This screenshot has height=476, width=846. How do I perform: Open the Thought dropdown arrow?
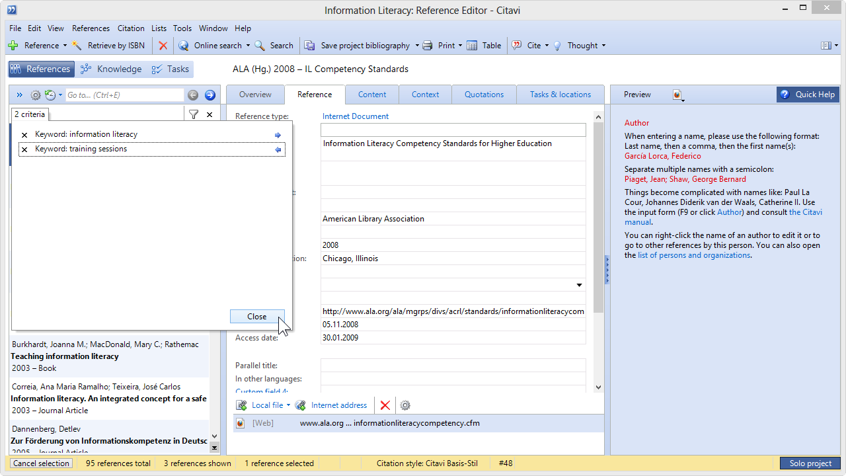click(603, 46)
